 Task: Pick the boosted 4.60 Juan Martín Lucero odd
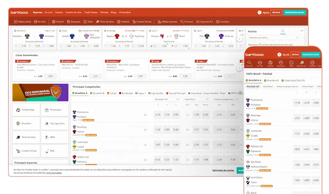coord(50,76)
